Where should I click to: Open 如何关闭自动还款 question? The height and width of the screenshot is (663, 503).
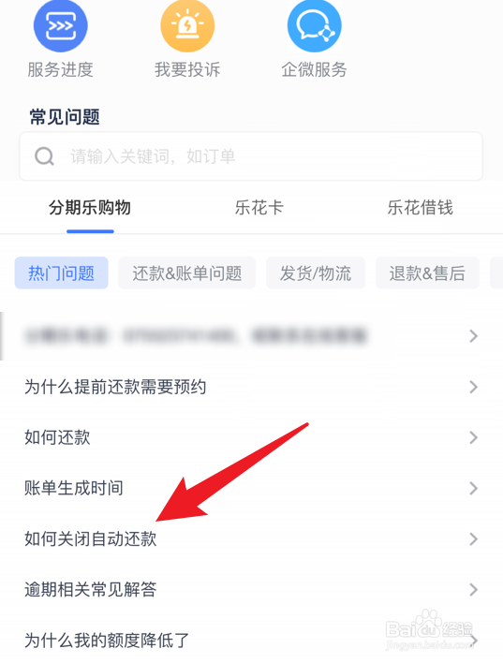(251, 539)
